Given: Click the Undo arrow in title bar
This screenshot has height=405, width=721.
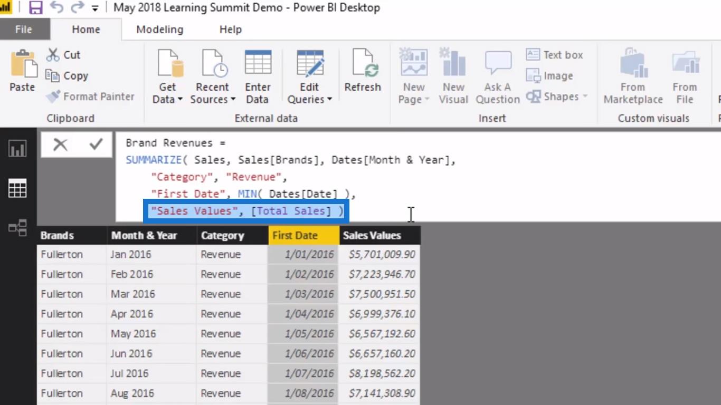Looking at the screenshot, I should [x=56, y=7].
